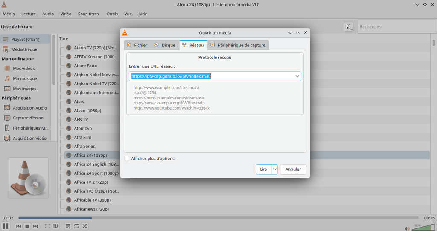
Task: Select Périphériques M... in the sidebar
Action: 25,128
